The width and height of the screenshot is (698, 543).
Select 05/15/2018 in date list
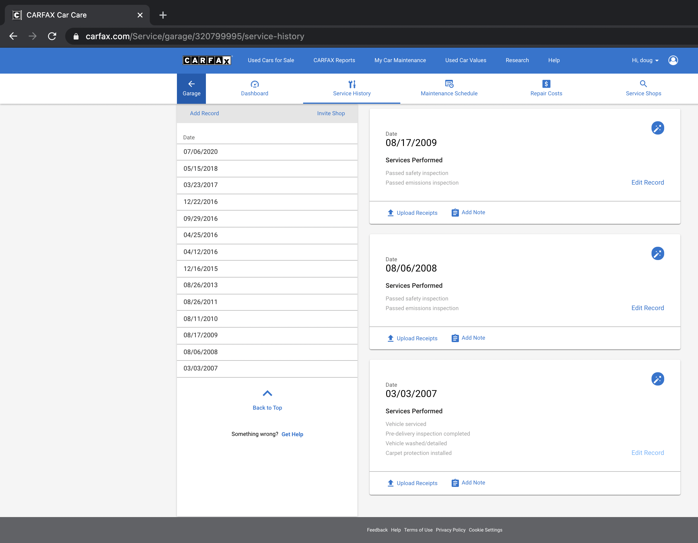267,169
